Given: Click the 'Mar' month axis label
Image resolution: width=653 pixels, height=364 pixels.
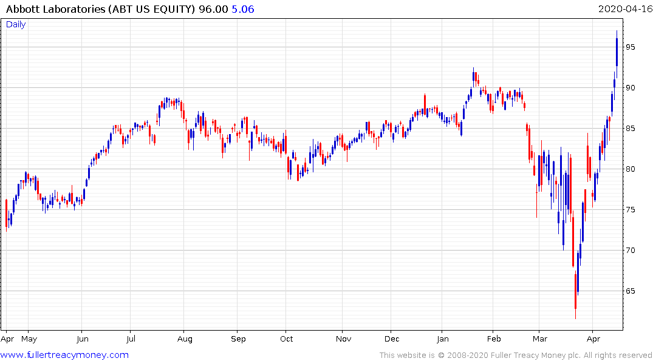Looking at the screenshot, I should point(540,339).
